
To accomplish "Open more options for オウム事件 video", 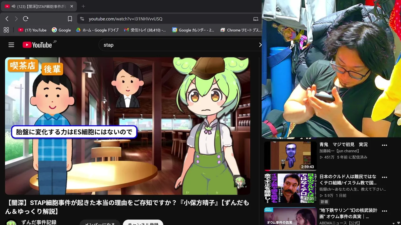I will point(384,211).
